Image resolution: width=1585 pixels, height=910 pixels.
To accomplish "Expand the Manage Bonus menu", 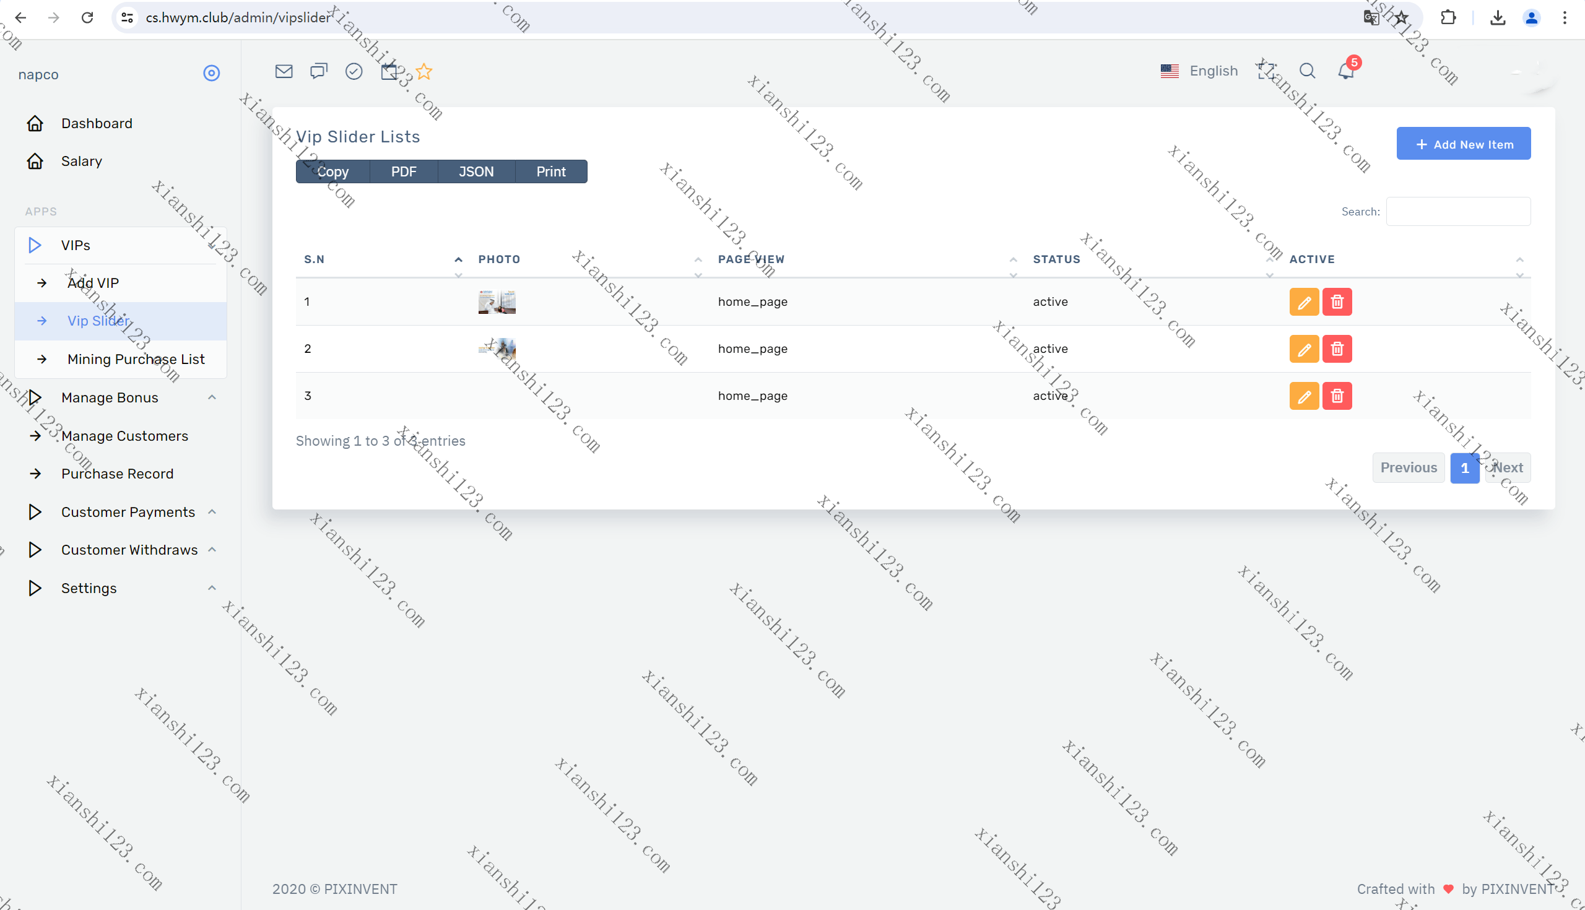I will 121,397.
